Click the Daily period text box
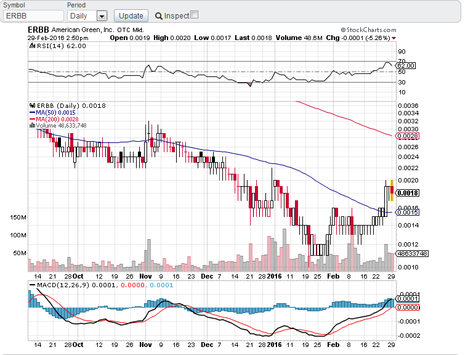468x355 pixels. pos(83,16)
